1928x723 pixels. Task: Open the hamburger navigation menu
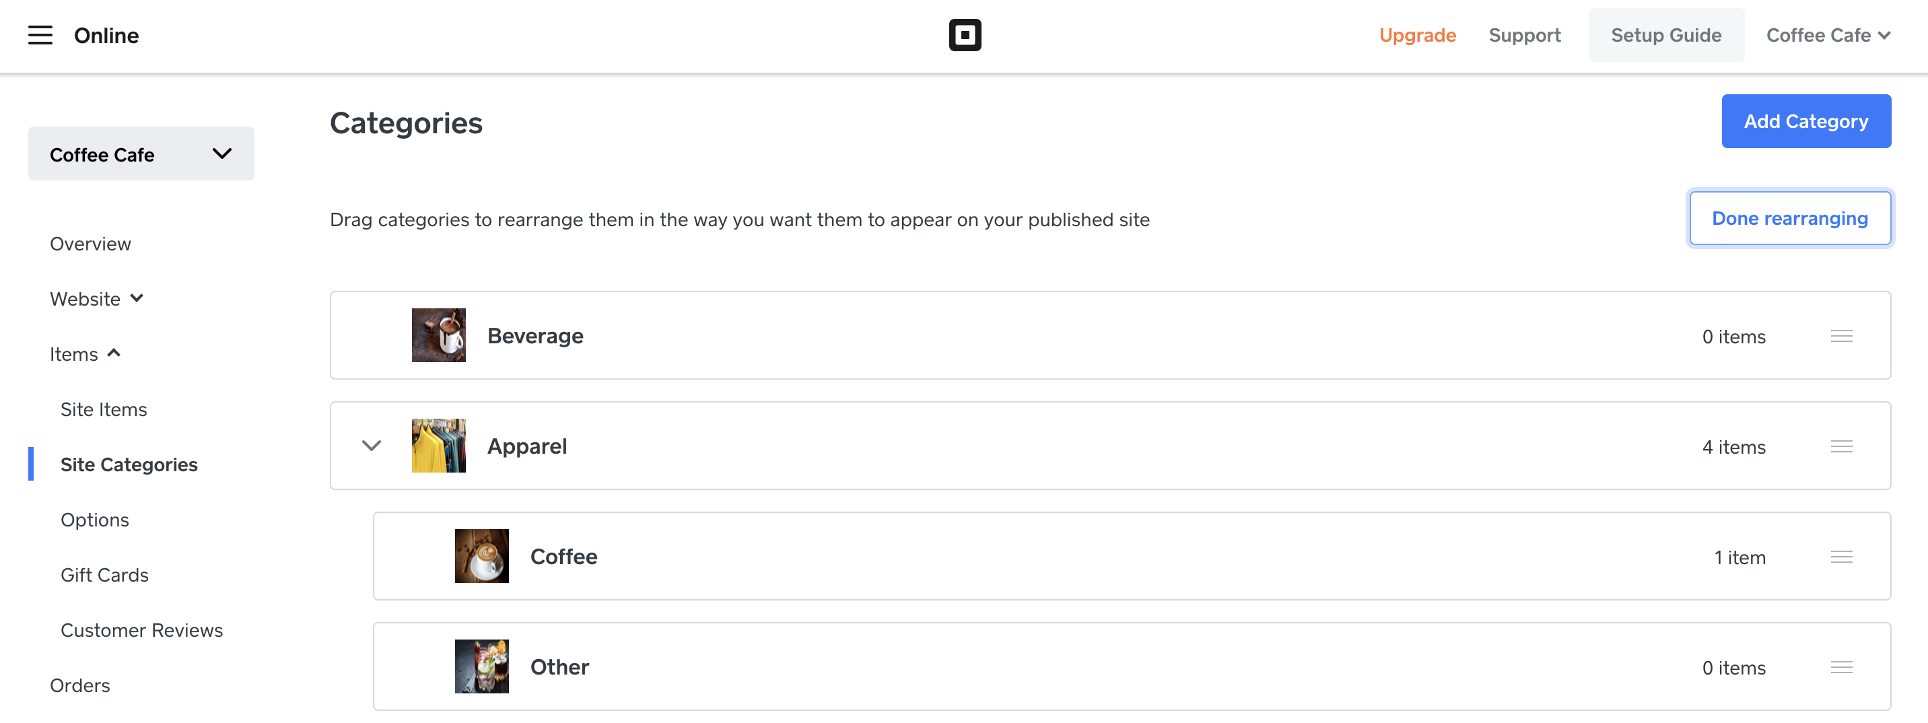coord(40,35)
